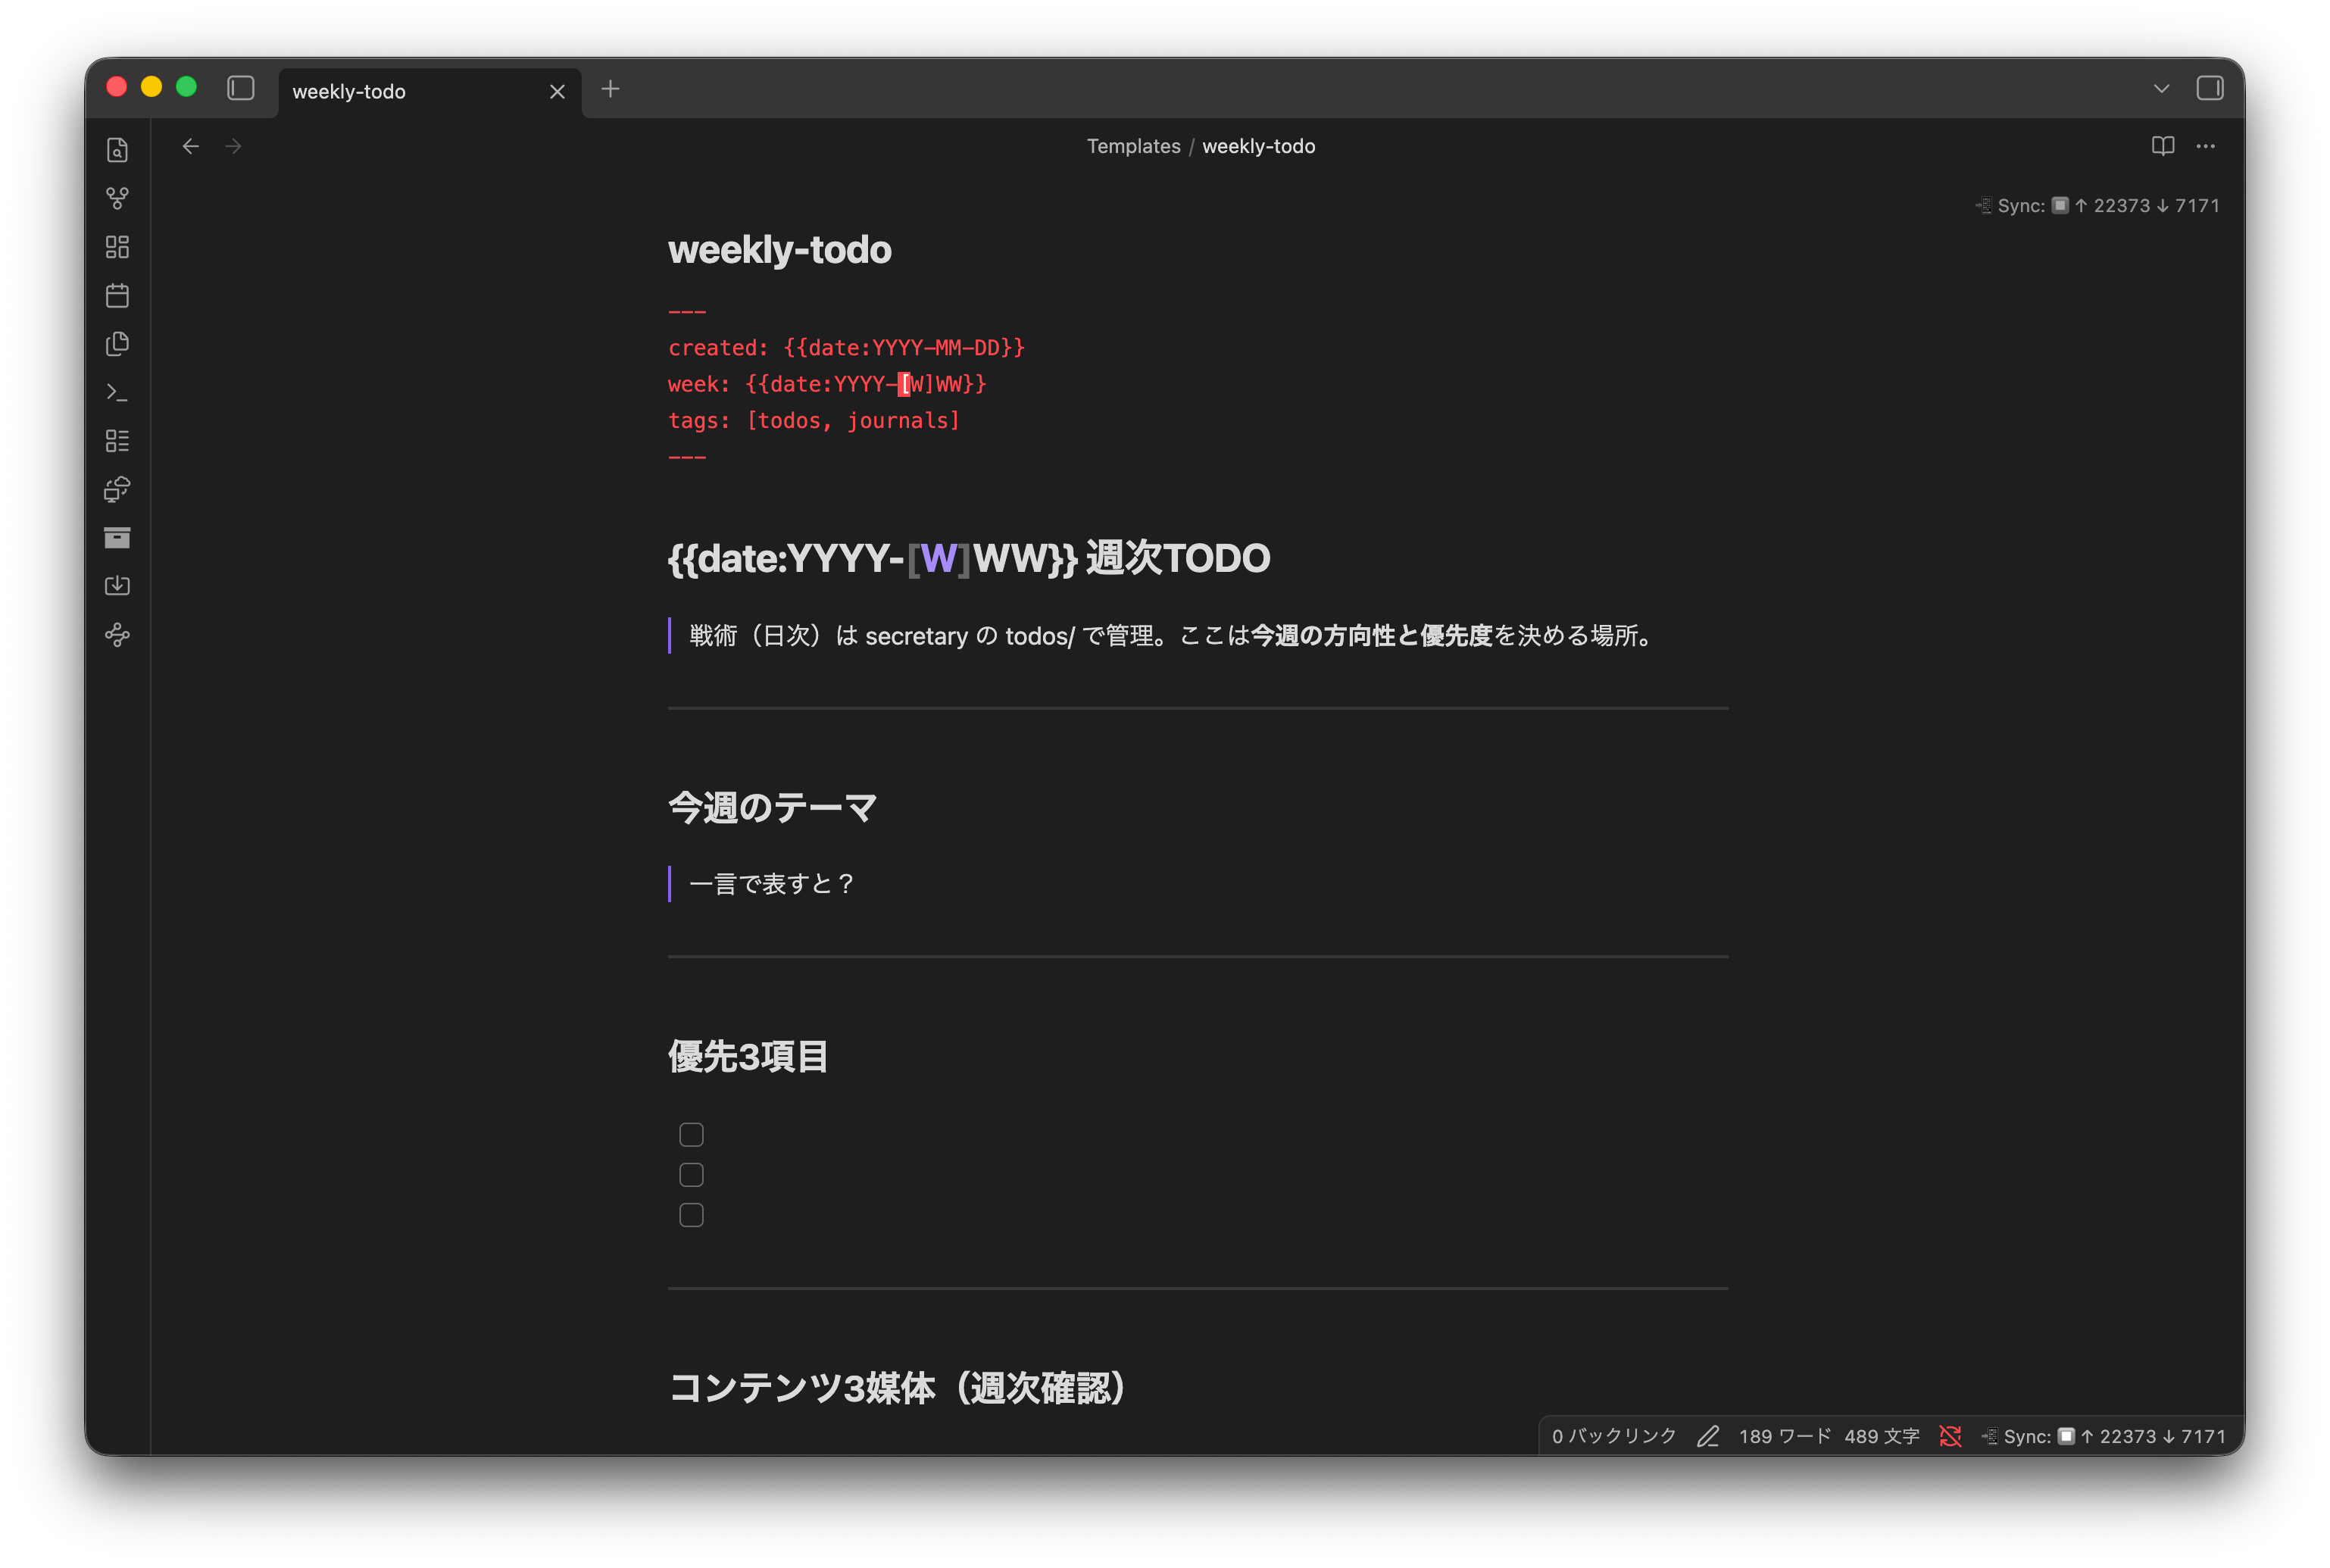Click the tags: [todos, journals] line
The width and height of the screenshot is (2330, 1568).
click(813, 420)
